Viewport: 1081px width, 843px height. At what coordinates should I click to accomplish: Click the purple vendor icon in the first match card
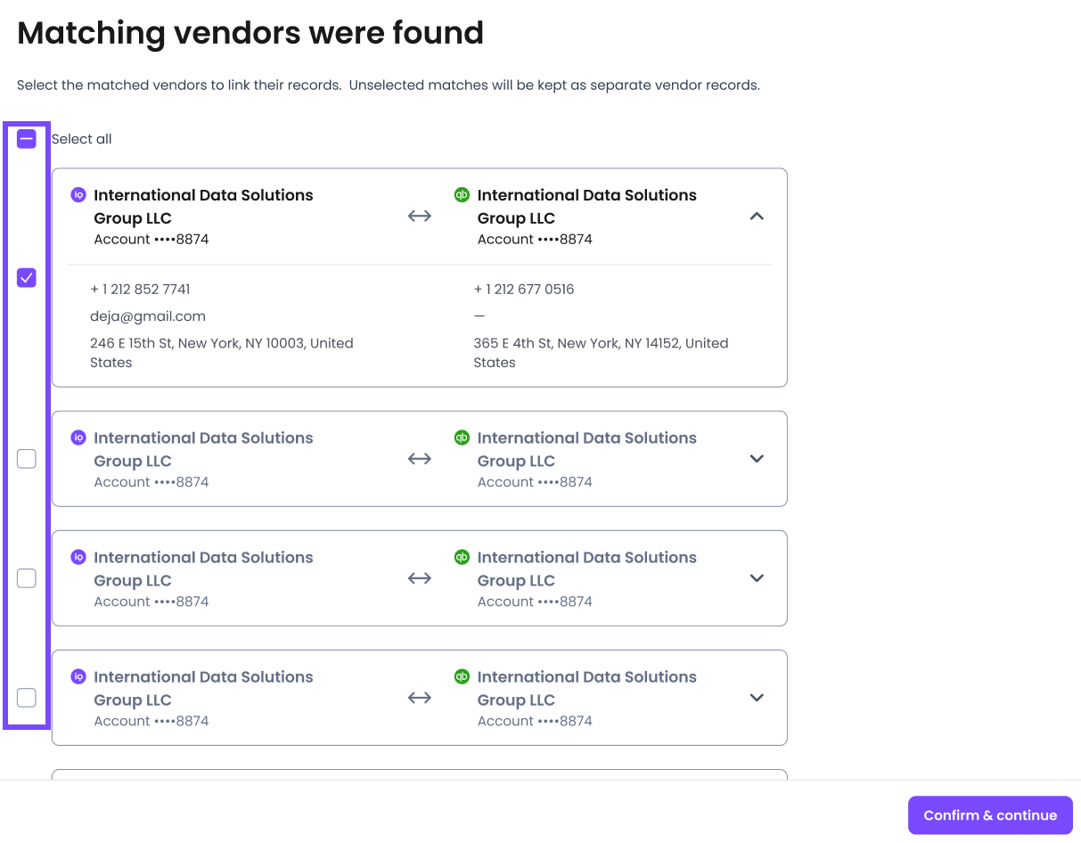point(78,195)
